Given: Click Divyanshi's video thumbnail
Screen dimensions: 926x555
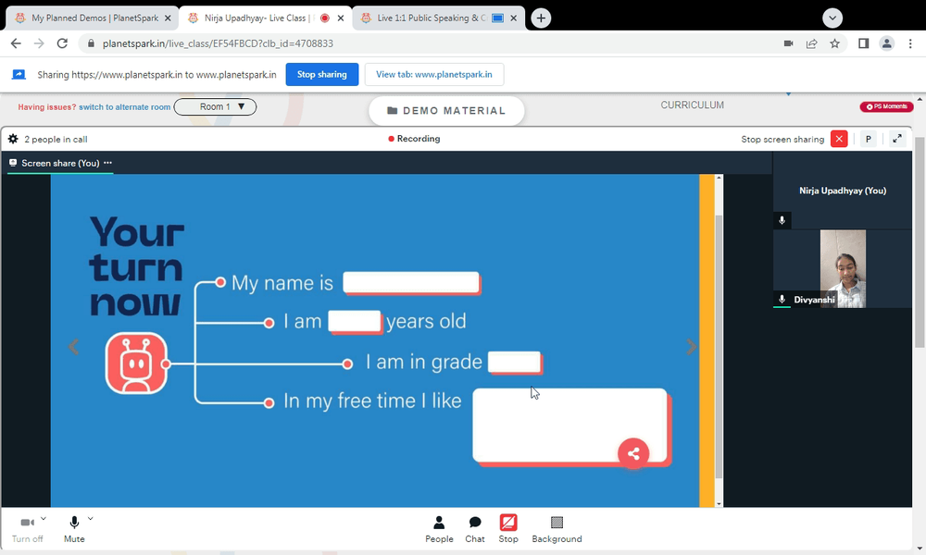Looking at the screenshot, I should 843,269.
